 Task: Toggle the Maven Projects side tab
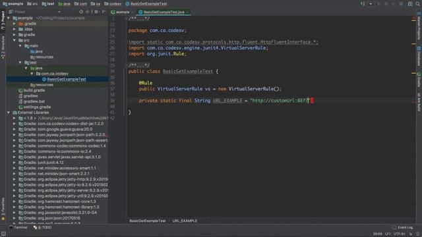(419, 27)
